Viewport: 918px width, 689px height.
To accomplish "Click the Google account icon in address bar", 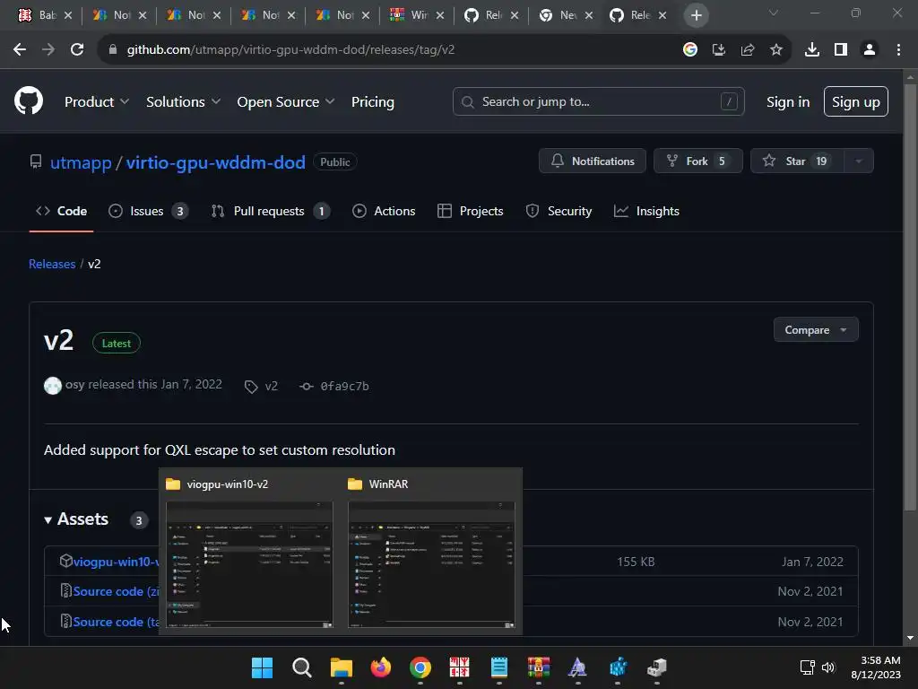I will 690,50.
